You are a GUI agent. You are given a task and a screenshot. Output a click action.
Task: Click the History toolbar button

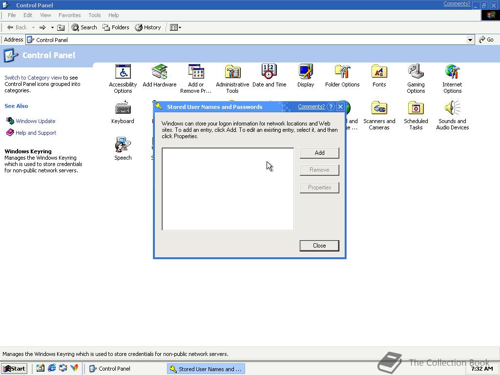pos(147,27)
